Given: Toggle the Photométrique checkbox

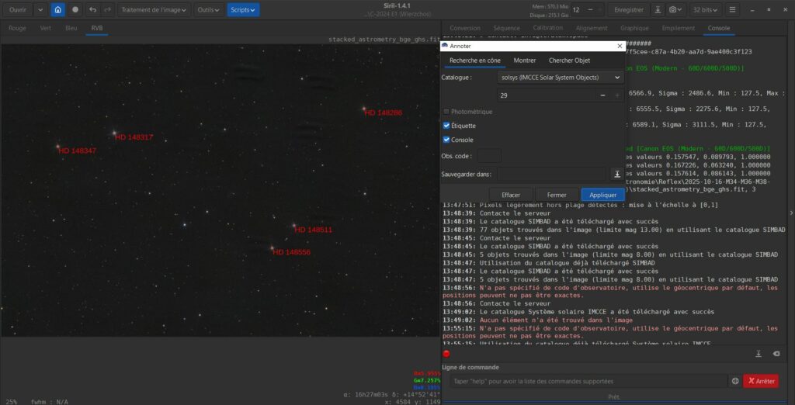Looking at the screenshot, I should pyautogui.click(x=446, y=112).
